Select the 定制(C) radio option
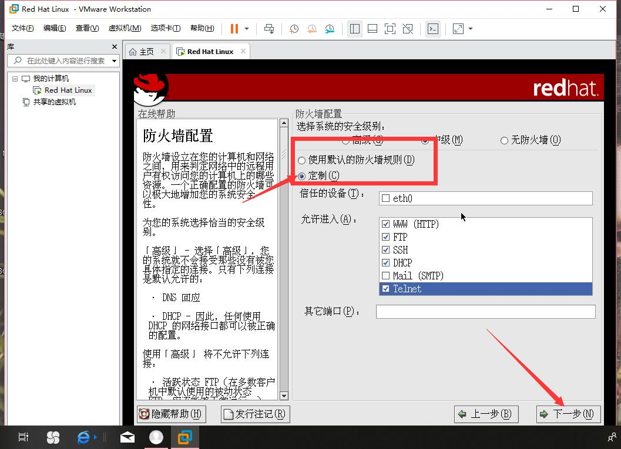Viewport: 621px width, 449px height. coord(302,176)
